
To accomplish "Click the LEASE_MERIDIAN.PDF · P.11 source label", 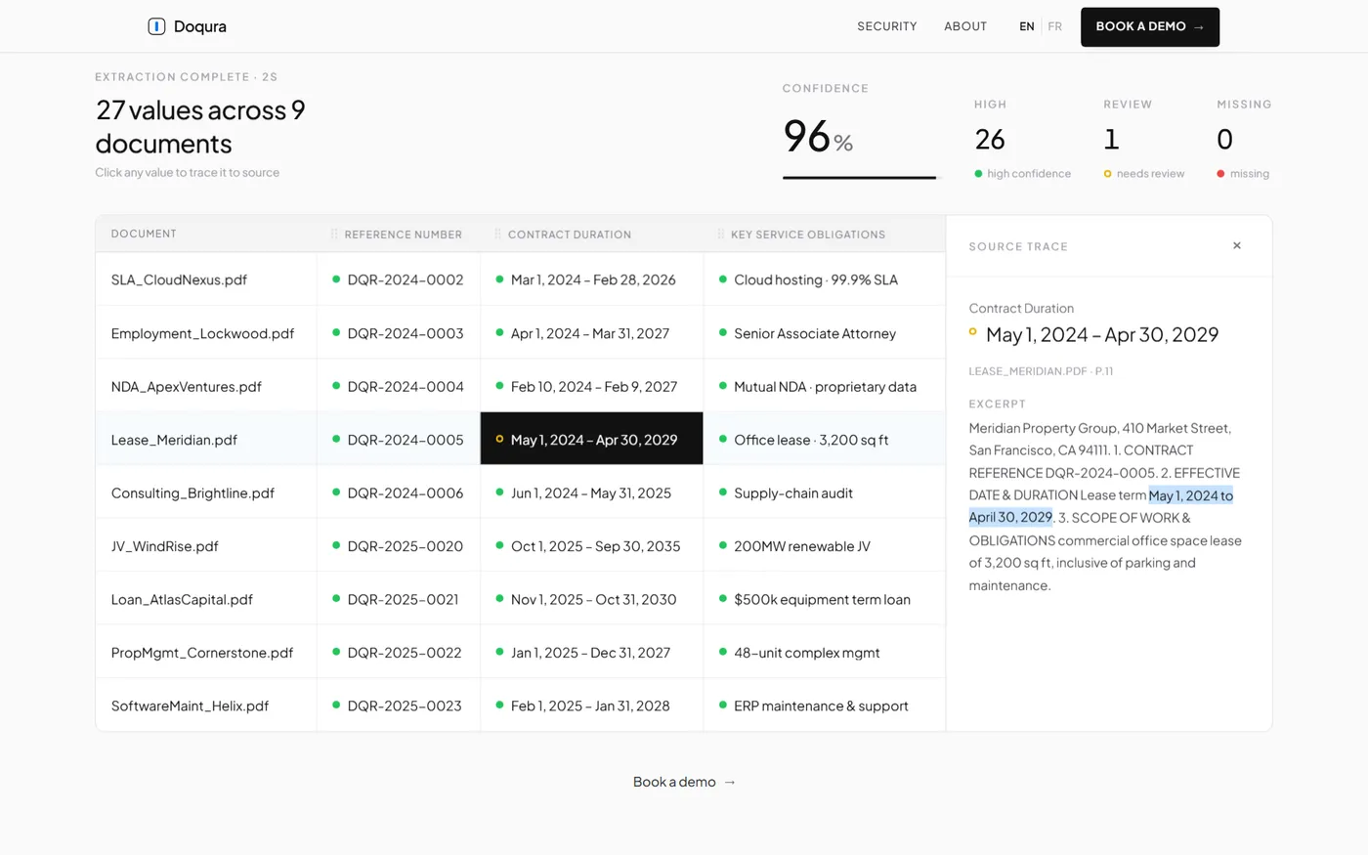I will pyautogui.click(x=1041, y=371).
